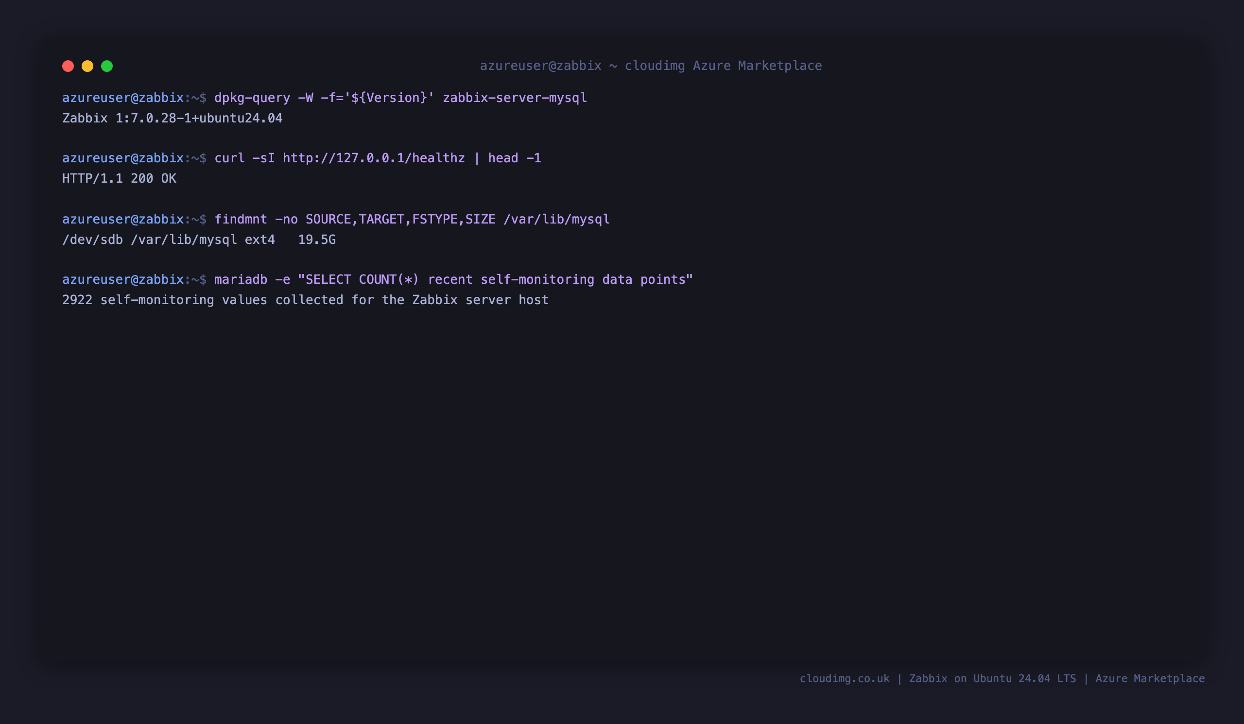
Task: Click the findmnt /var/lib/mysql command line
Action: 336,219
